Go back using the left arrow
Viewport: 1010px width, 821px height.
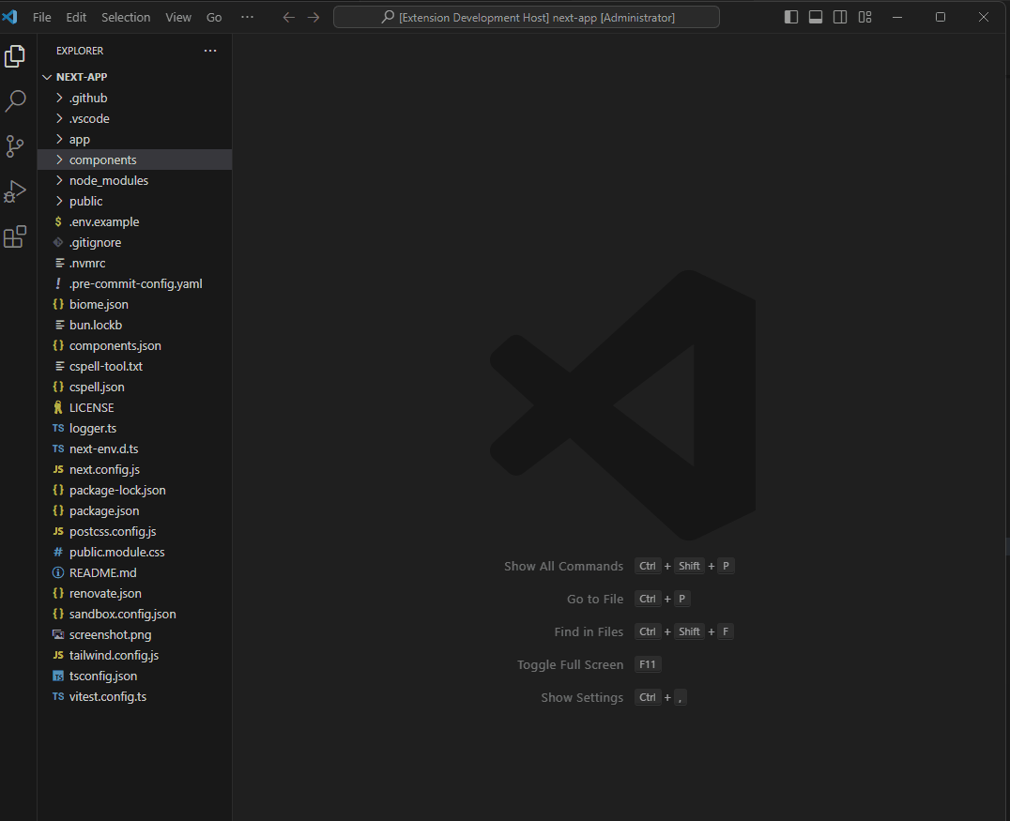[288, 18]
